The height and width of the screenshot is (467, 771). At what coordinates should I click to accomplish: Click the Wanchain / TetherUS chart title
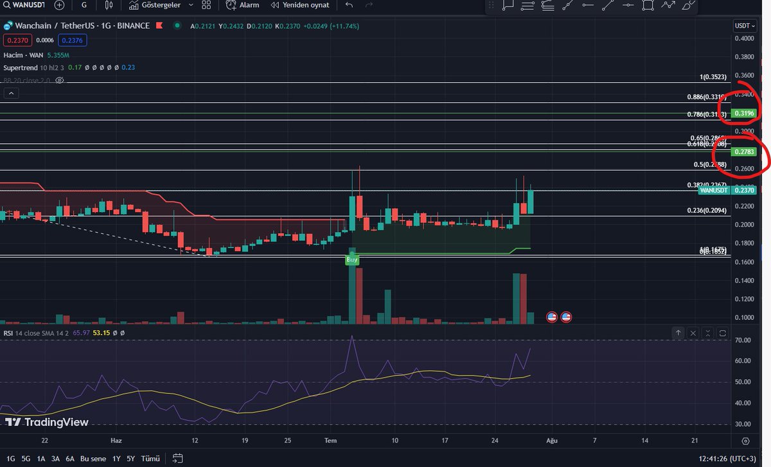point(83,26)
